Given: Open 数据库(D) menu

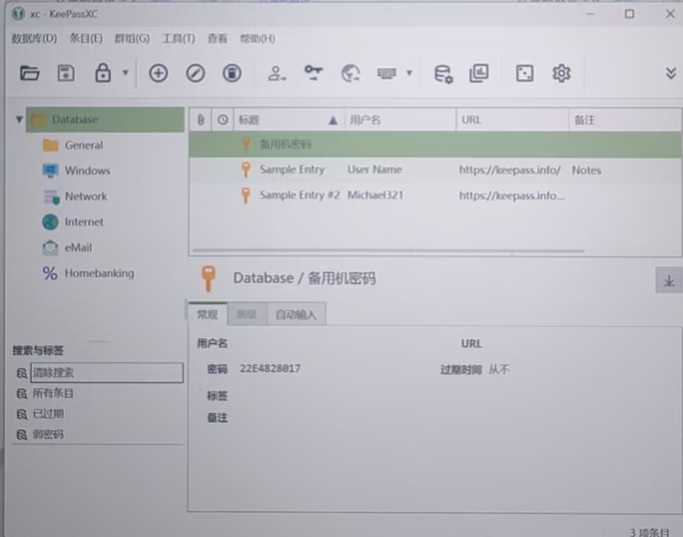Looking at the screenshot, I should coord(34,38).
